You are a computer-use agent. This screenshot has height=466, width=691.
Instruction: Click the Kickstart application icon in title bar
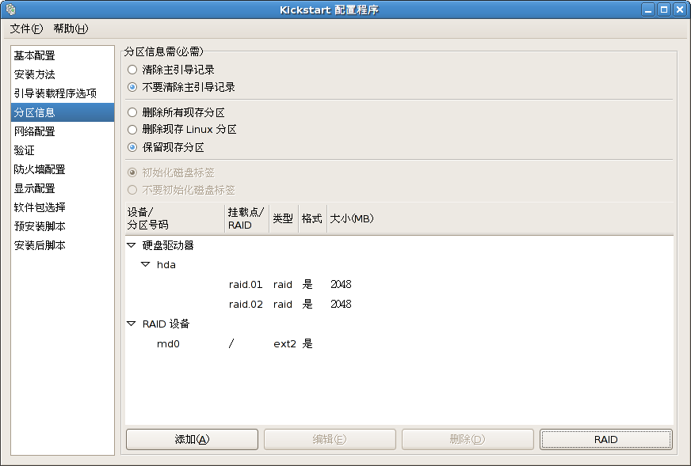pyautogui.click(x=10, y=9)
